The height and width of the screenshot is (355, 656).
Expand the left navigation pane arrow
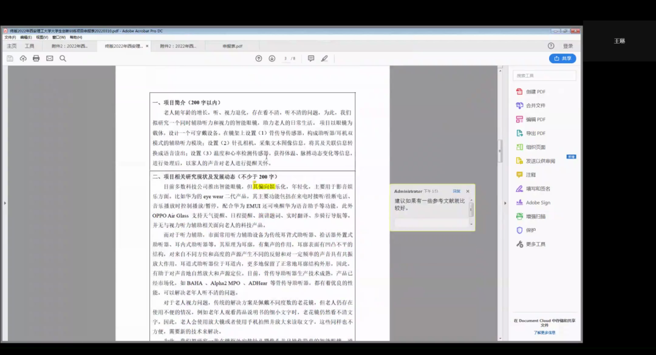point(4,203)
